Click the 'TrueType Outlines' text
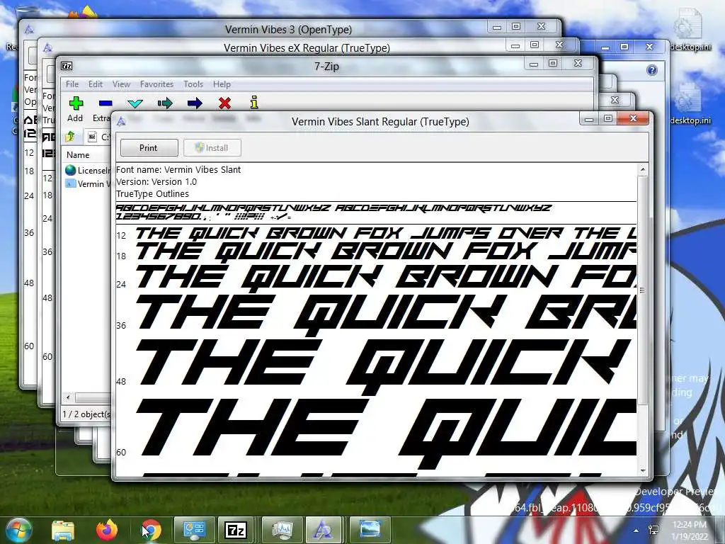Screen dimensions: 725x544 (x=153, y=194)
